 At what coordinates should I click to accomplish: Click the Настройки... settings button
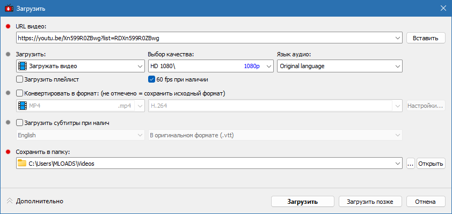tap(426, 106)
